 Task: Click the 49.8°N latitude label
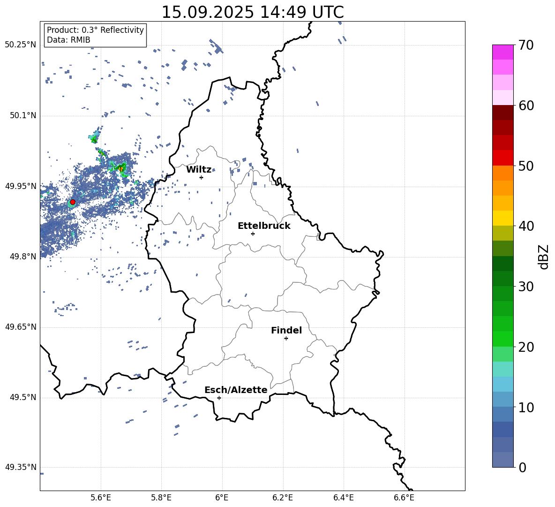click(23, 257)
